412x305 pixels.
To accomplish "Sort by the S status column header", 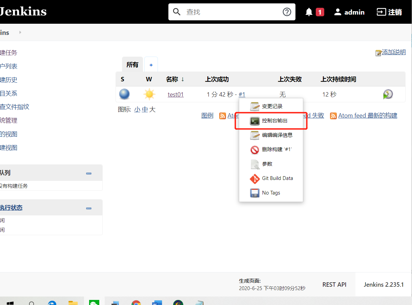I will coord(122,79).
